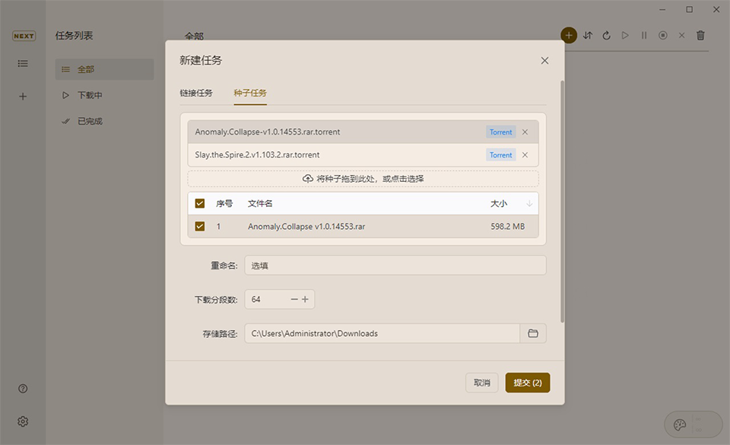The height and width of the screenshot is (445, 730).
Task: Open settings gear in sidebar
Action: pos(23,421)
